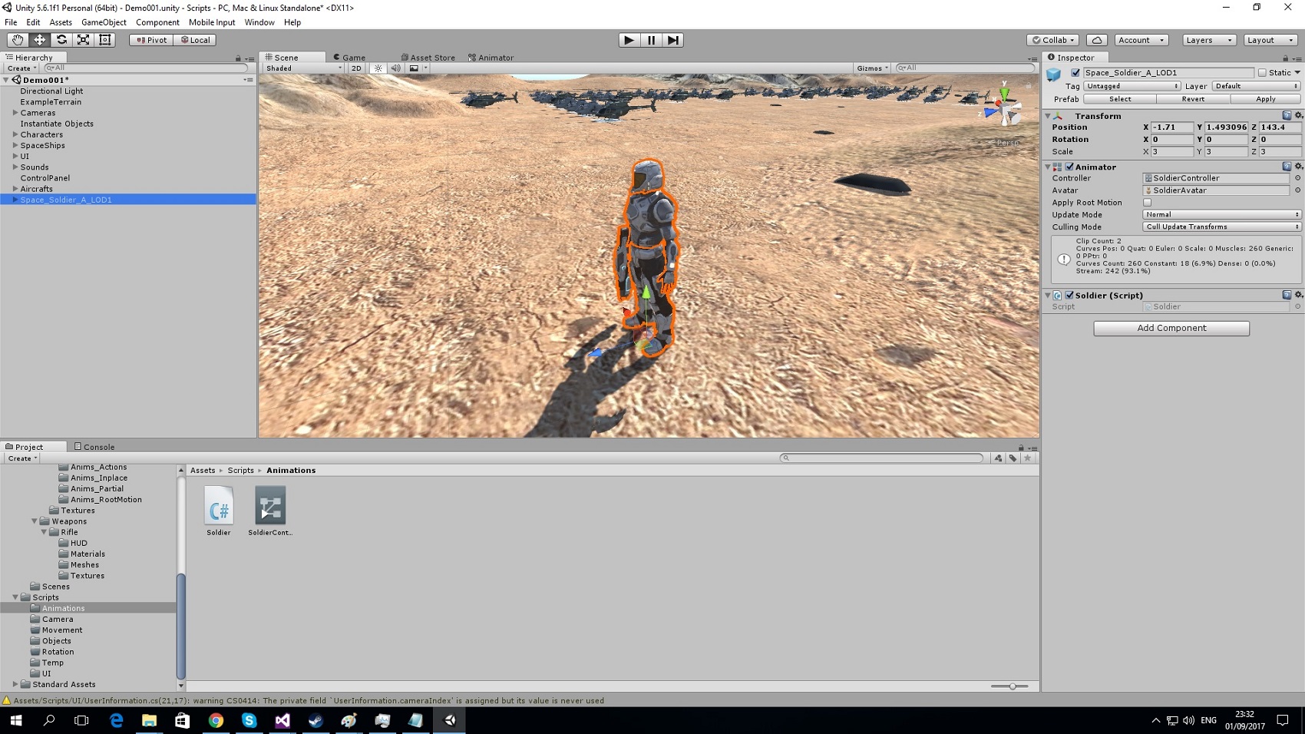This screenshot has height=734, width=1305.
Task: Pick Controller with object selector circle
Action: click(x=1297, y=178)
